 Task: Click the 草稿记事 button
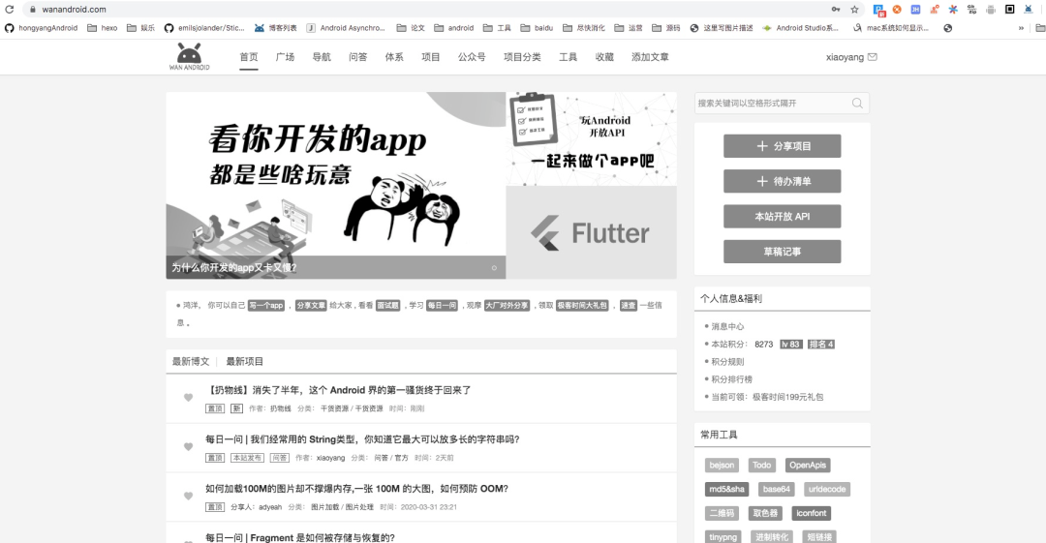[x=782, y=252]
